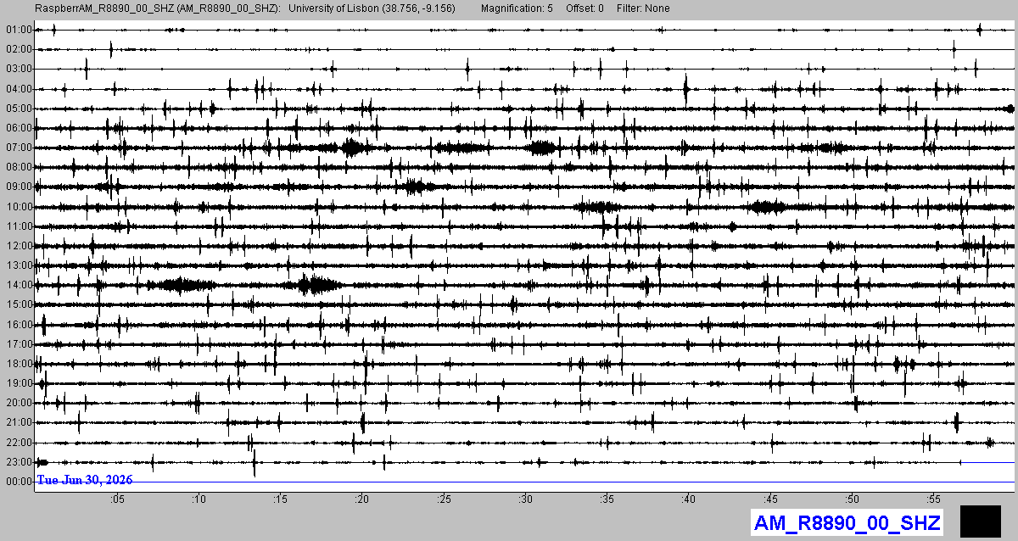Image resolution: width=1018 pixels, height=541 pixels.
Task: Click the 06:00 hour label
Action: (x=19, y=128)
